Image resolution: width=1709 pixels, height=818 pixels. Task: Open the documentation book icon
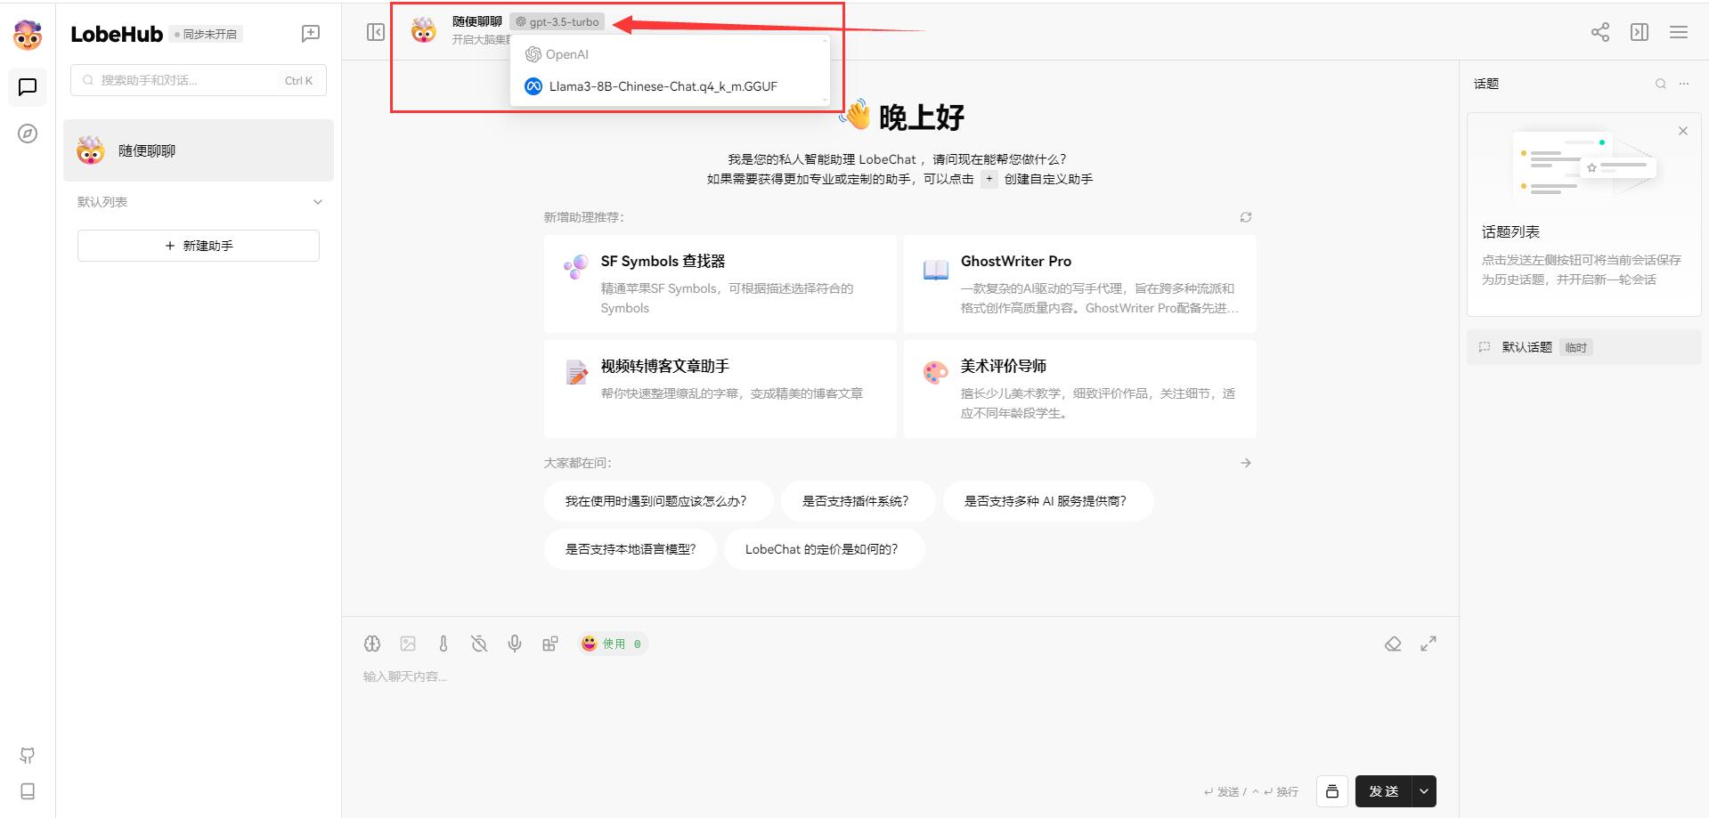pos(28,791)
